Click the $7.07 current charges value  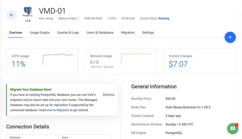coord(178,64)
